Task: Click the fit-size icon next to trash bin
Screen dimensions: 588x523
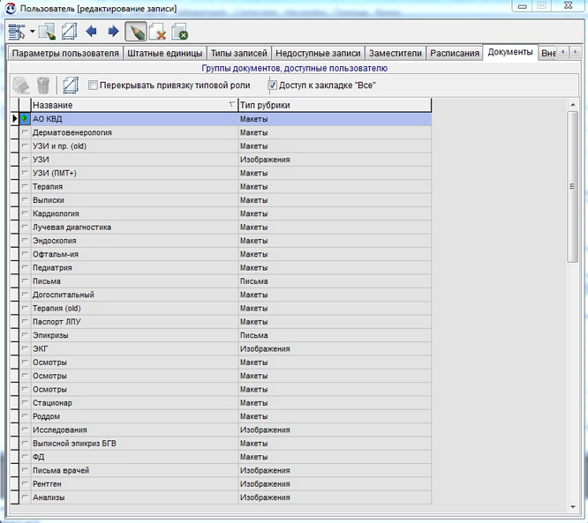Action: 71,86
